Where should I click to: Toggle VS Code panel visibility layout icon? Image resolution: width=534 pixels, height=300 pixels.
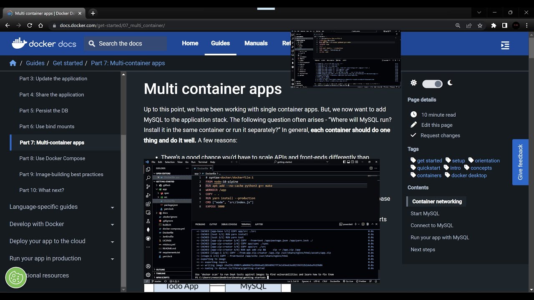pos(348,162)
